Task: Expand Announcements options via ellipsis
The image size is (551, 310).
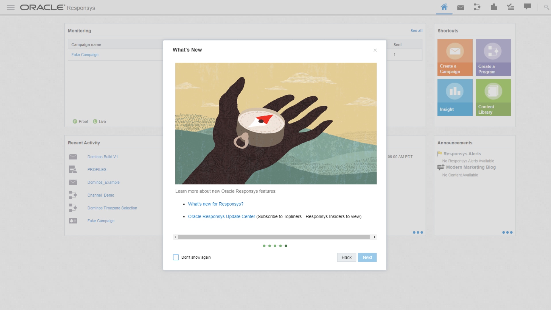Action: click(508, 233)
